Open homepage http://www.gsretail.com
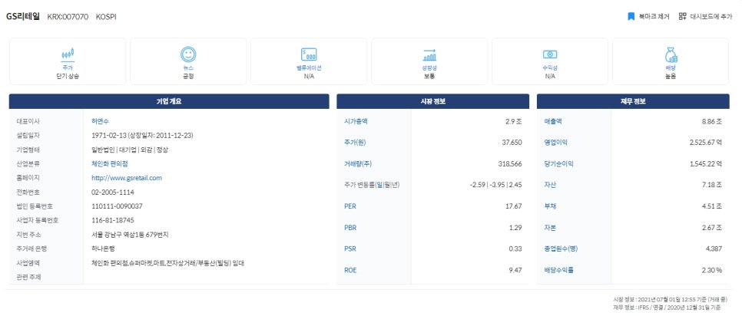The width and height of the screenshot is (742, 316). point(127,178)
